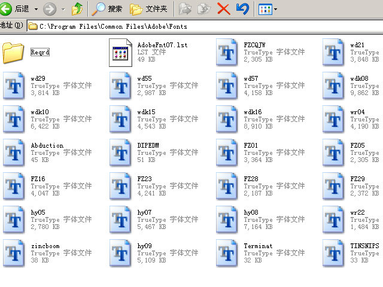
Task: Click the wdk15 file name text
Action: (146, 112)
